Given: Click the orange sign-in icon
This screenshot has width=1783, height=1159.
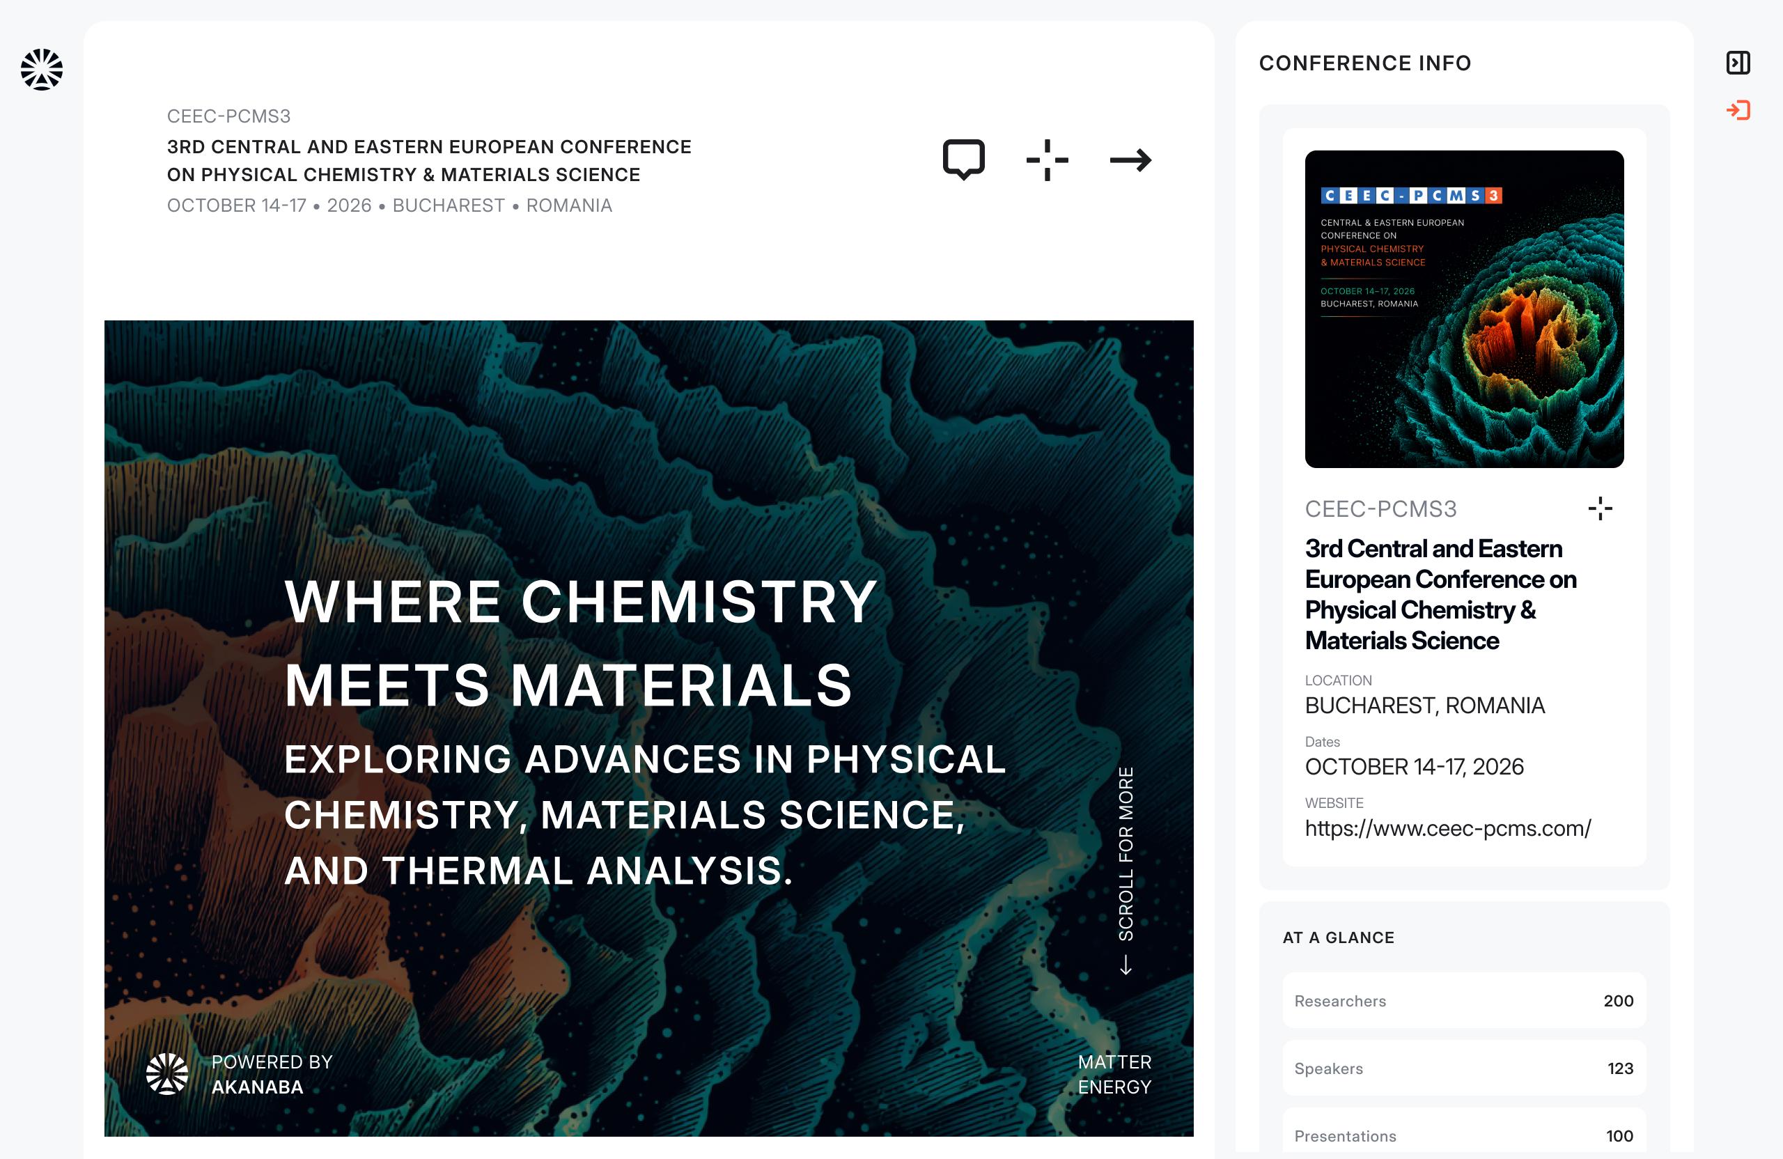Looking at the screenshot, I should point(1738,110).
